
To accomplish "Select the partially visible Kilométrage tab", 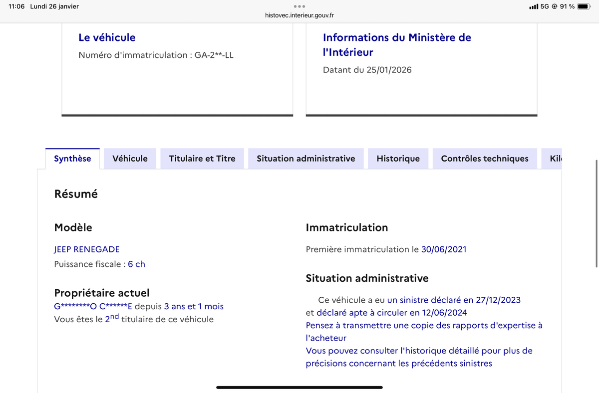I will [x=555, y=159].
